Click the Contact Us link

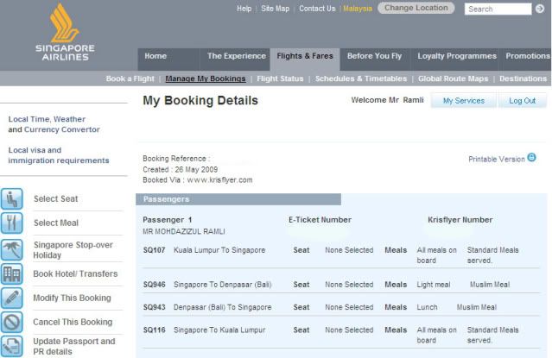(317, 9)
